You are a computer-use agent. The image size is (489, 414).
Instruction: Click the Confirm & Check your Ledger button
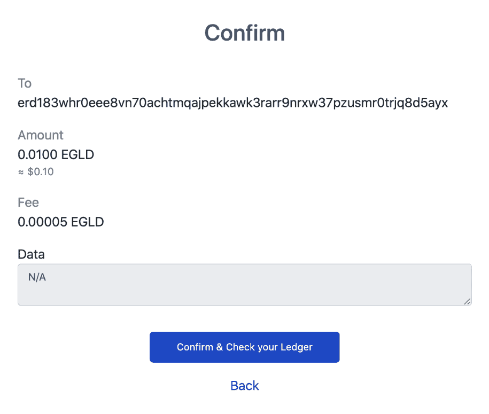point(244,347)
